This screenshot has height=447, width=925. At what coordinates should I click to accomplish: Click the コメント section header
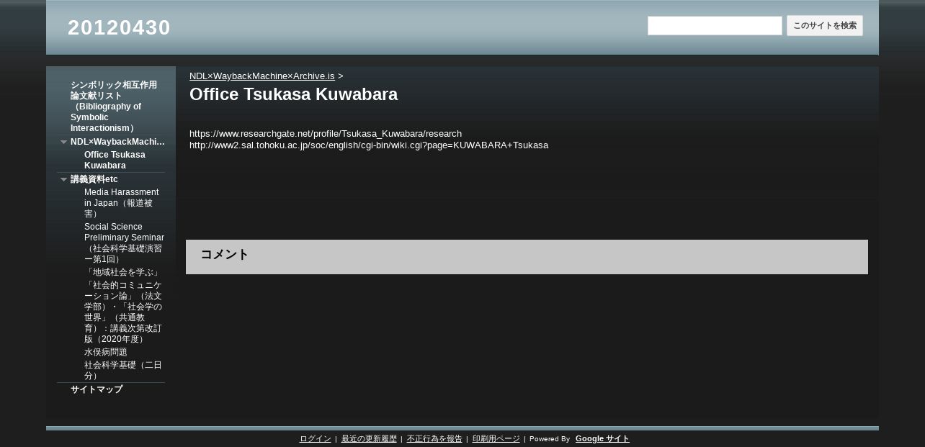click(x=527, y=256)
